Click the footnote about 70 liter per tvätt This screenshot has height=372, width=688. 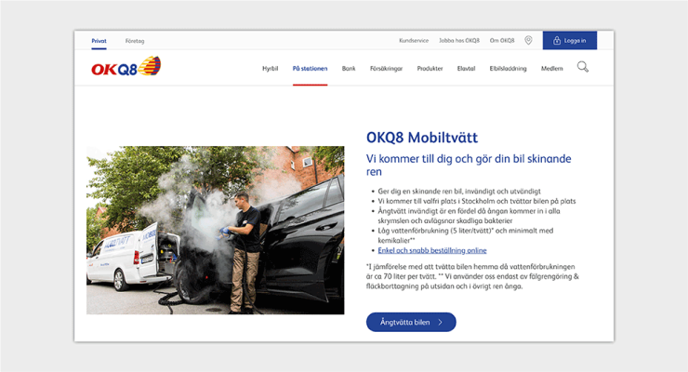[472, 276]
